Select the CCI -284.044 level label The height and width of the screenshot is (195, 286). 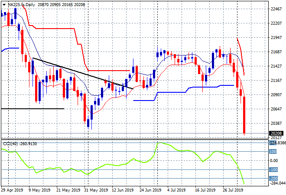[x=277, y=183]
